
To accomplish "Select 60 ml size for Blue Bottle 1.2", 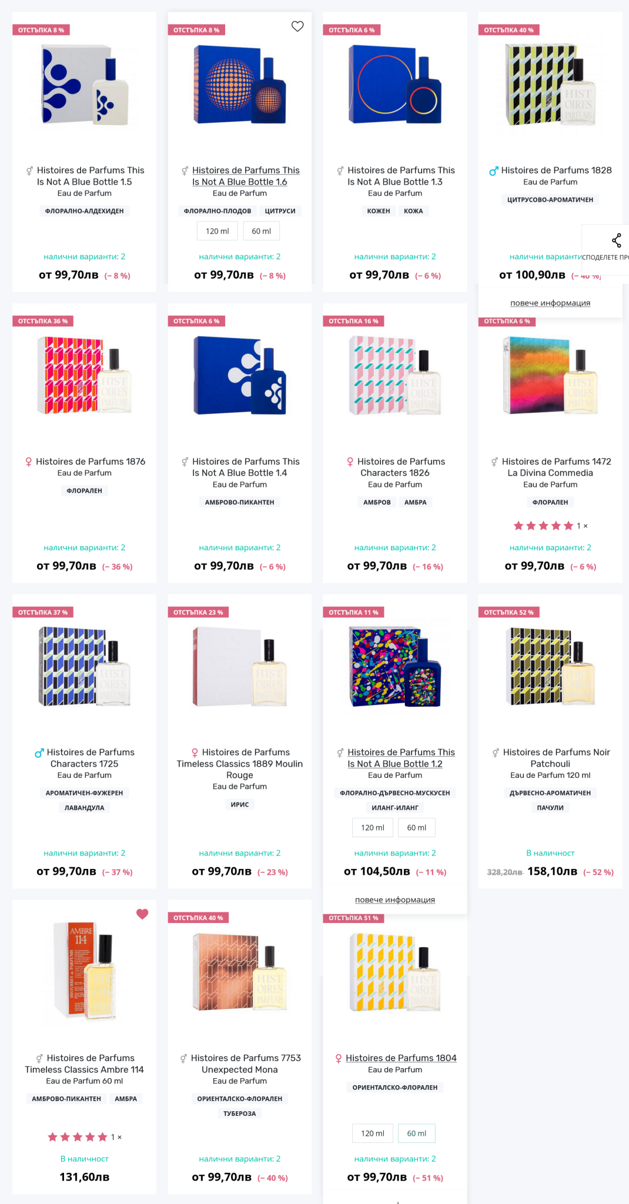I will coord(416,828).
